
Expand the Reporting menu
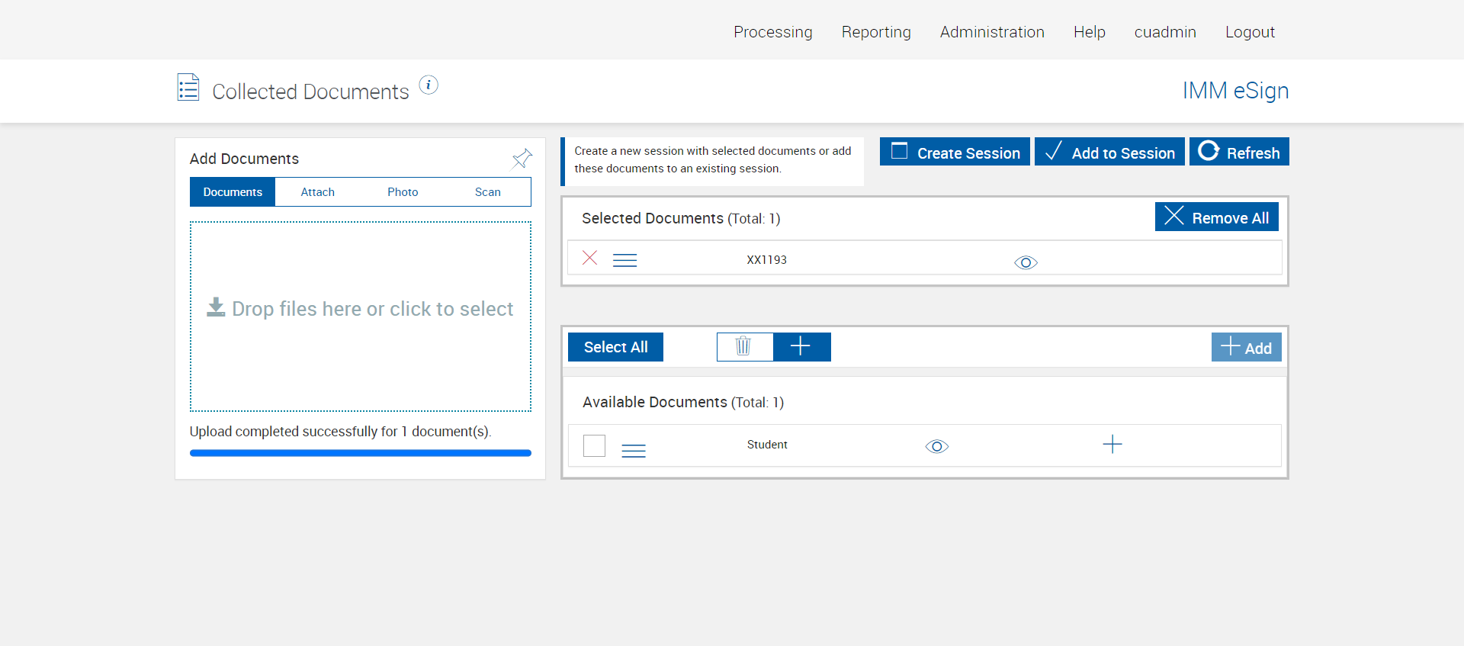[875, 32]
